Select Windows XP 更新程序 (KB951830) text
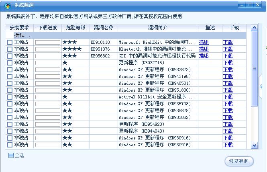Screen dimensions: 267x172 pos(155,90)
